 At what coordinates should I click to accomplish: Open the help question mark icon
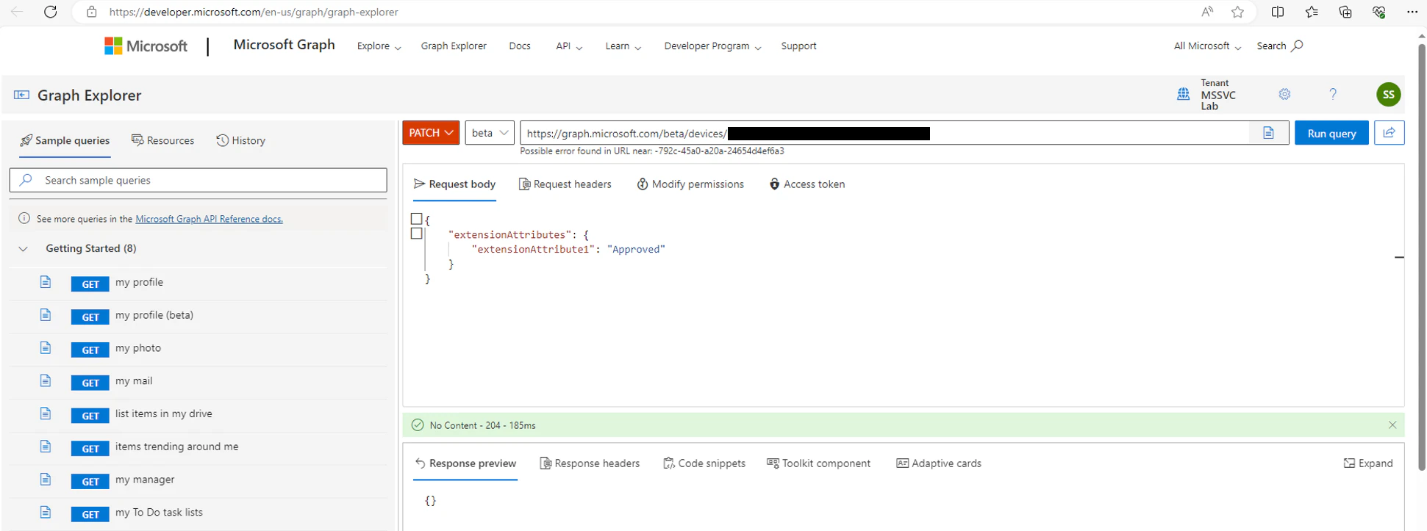(x=1333, y=94)
